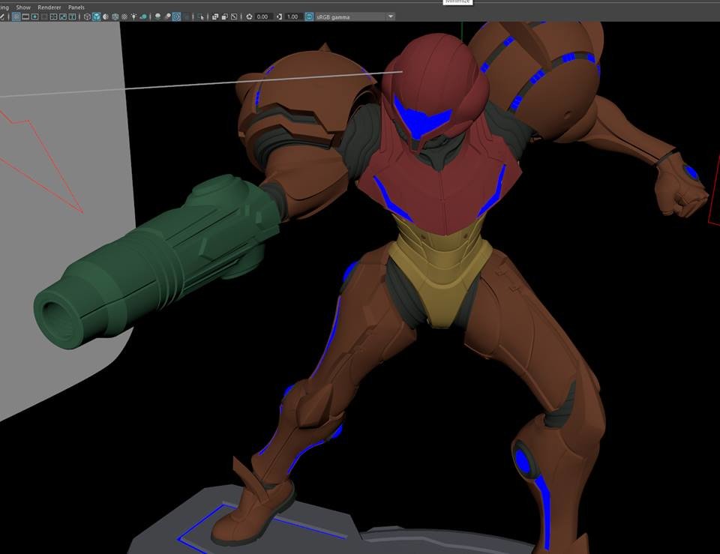This screenshot has height=554, width=720.
Task: Open the Renderer menu
Action: (x=49, y=7)
